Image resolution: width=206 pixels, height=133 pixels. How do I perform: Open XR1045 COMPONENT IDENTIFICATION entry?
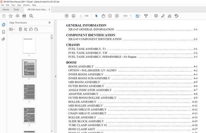point(133,39)
